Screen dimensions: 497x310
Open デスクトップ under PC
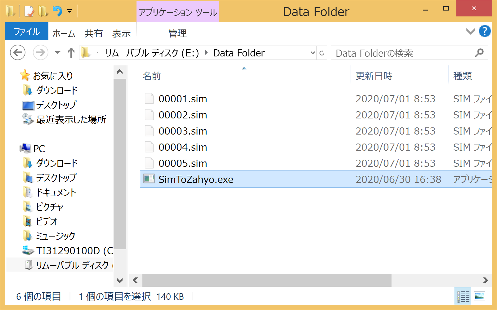click(x=56, y=178)
